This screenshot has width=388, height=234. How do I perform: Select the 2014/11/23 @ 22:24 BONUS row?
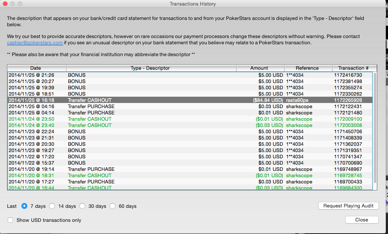pos(190,131)
